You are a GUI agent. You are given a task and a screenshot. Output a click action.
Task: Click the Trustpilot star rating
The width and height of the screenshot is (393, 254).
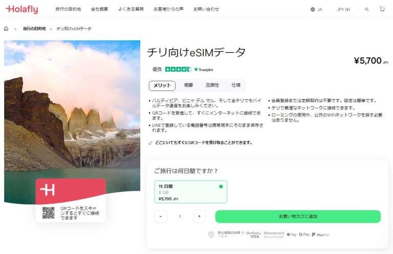pyautogui.click(x=178, y=70)
